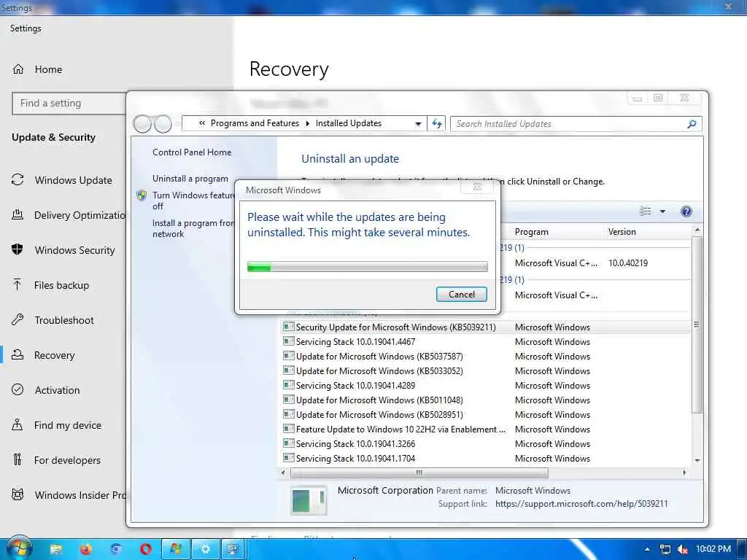
Task: Select Update for Microsoft Windows KB5028951
Action: click(486, 415)
